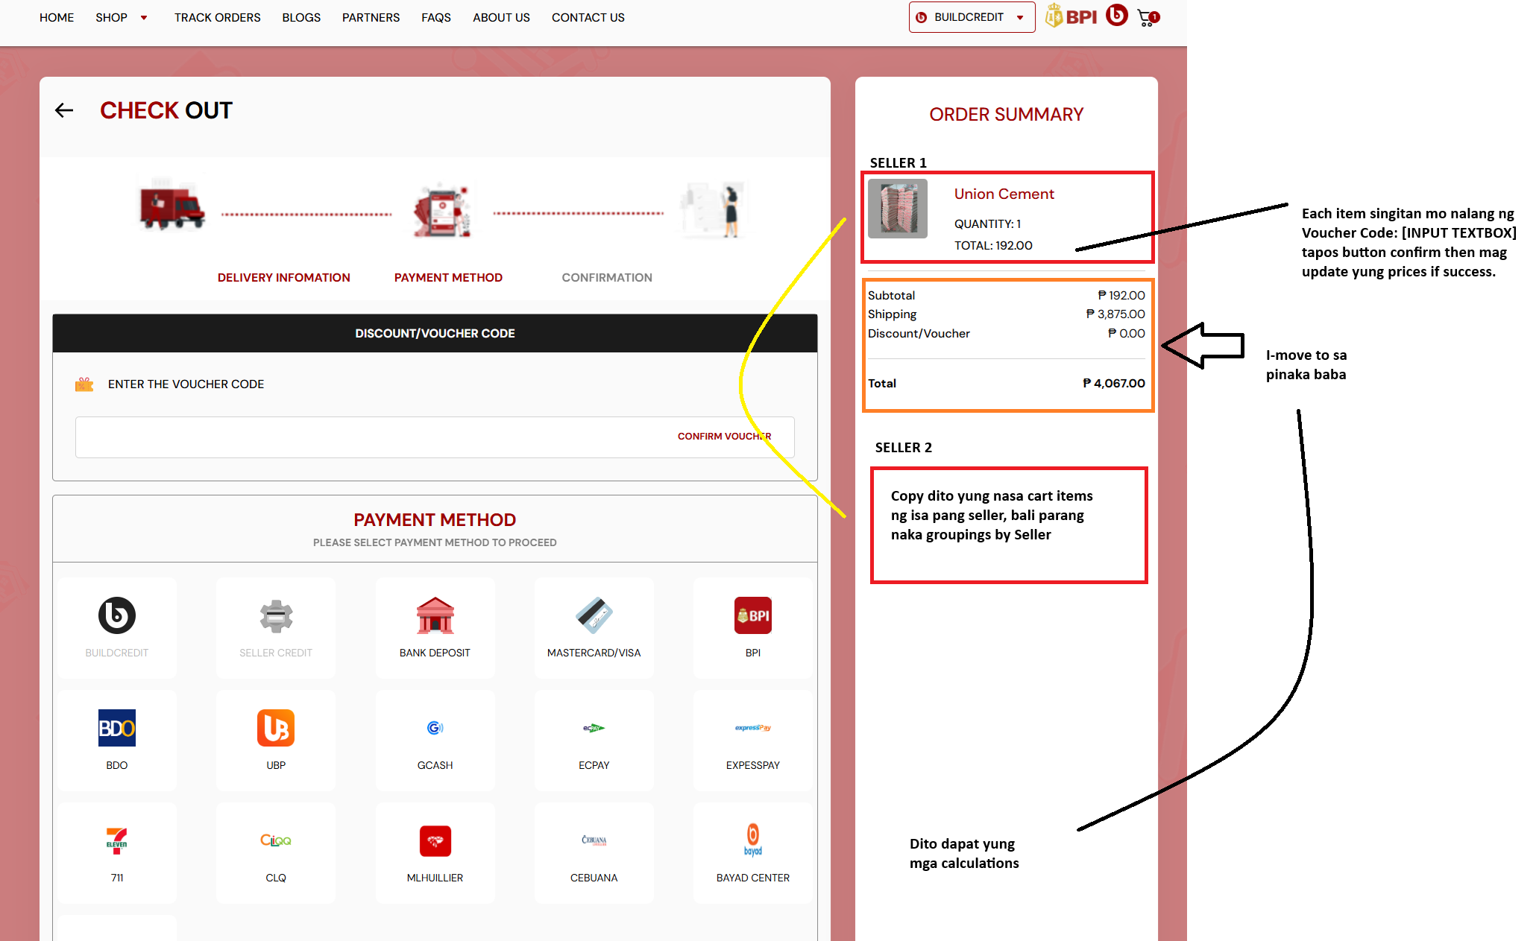This screenshot has height=941, width=1539.
Task: Click Union Cement product thumbnail
Action: [x=898, y=209]
